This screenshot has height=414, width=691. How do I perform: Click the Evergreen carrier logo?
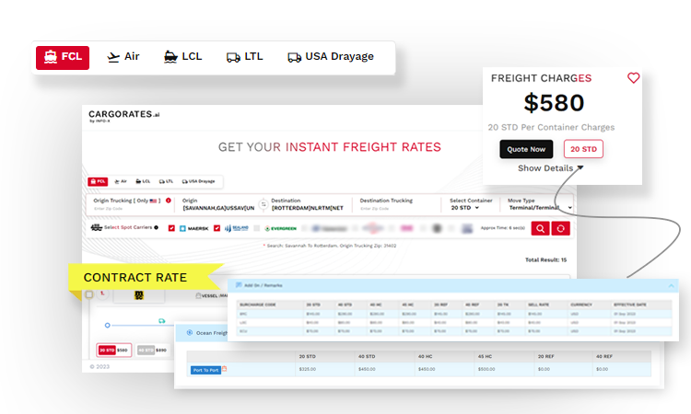pyautogui.click(x=280, y=228)
